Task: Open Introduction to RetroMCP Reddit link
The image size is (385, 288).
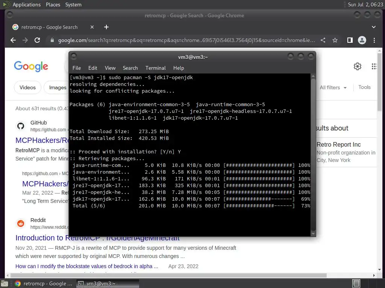Action: click(97, 238)
